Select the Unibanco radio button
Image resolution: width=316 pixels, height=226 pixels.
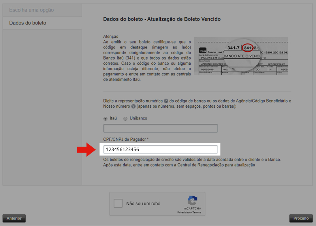(125, 119)
